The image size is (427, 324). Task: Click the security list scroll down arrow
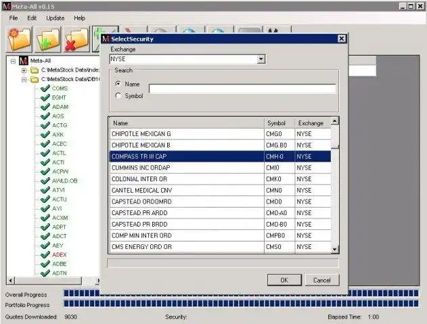(335, 249)
